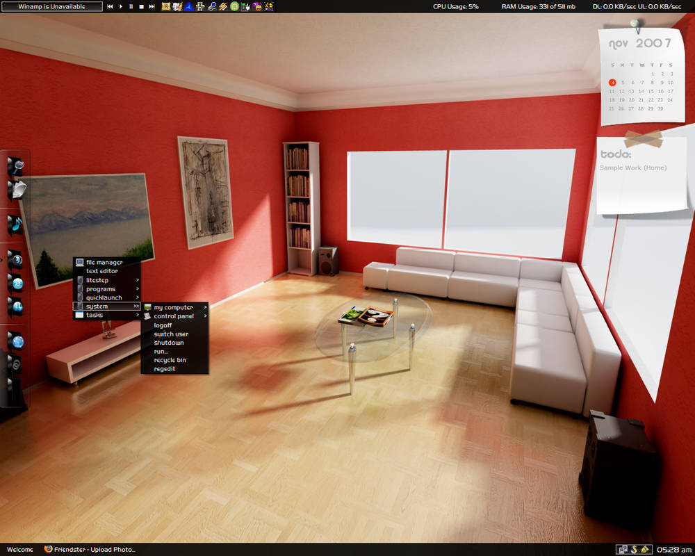The width and height of the screenshot is (695, 556).
Task: Expand the litestep submenu arrow
Action: 138,280
